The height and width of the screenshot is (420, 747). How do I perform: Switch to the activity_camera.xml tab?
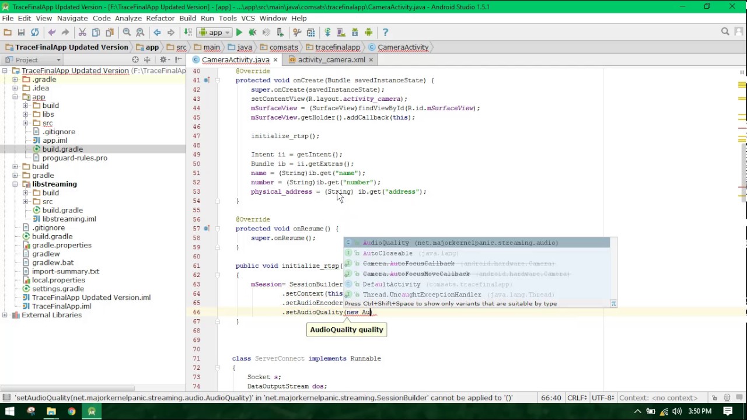click(x=331, y=60)
